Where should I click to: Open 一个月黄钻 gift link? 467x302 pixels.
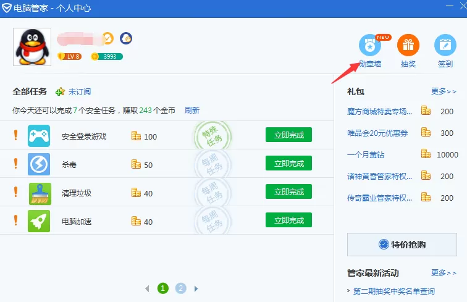pos(366,155)
